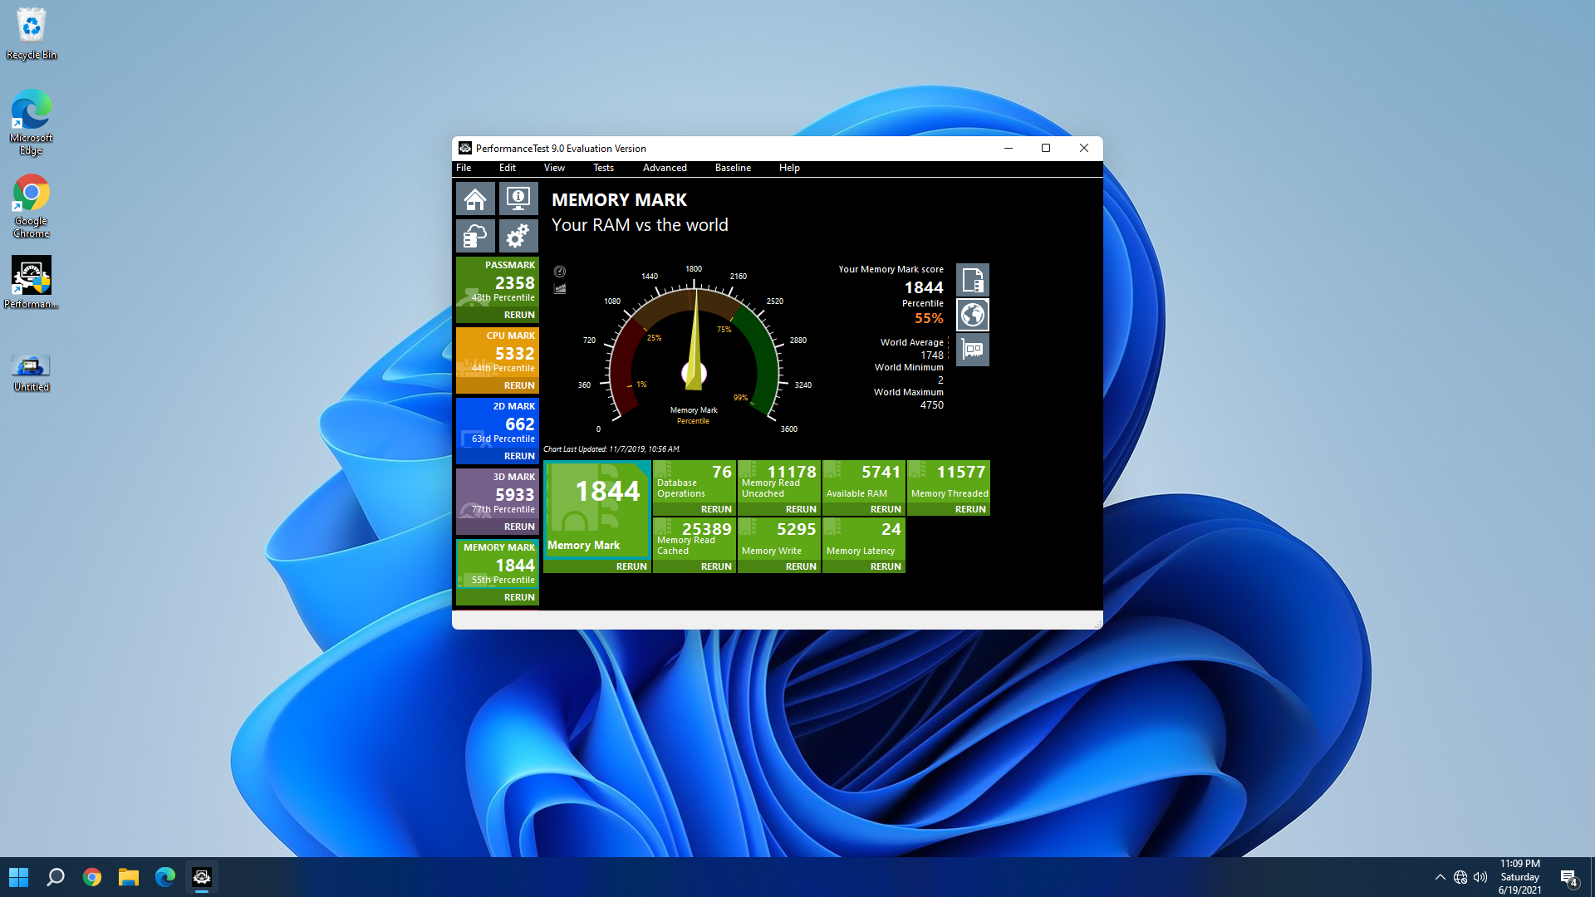Select the hardware card comparison icon
The width and height of the screenshot is (1595, 897).
pos(973,350)
